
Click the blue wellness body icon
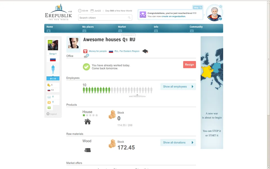click(x=53, y=69)
